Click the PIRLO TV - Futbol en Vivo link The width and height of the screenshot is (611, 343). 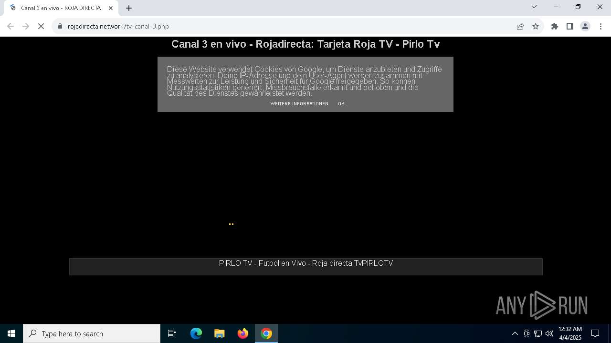coord(305,263)
